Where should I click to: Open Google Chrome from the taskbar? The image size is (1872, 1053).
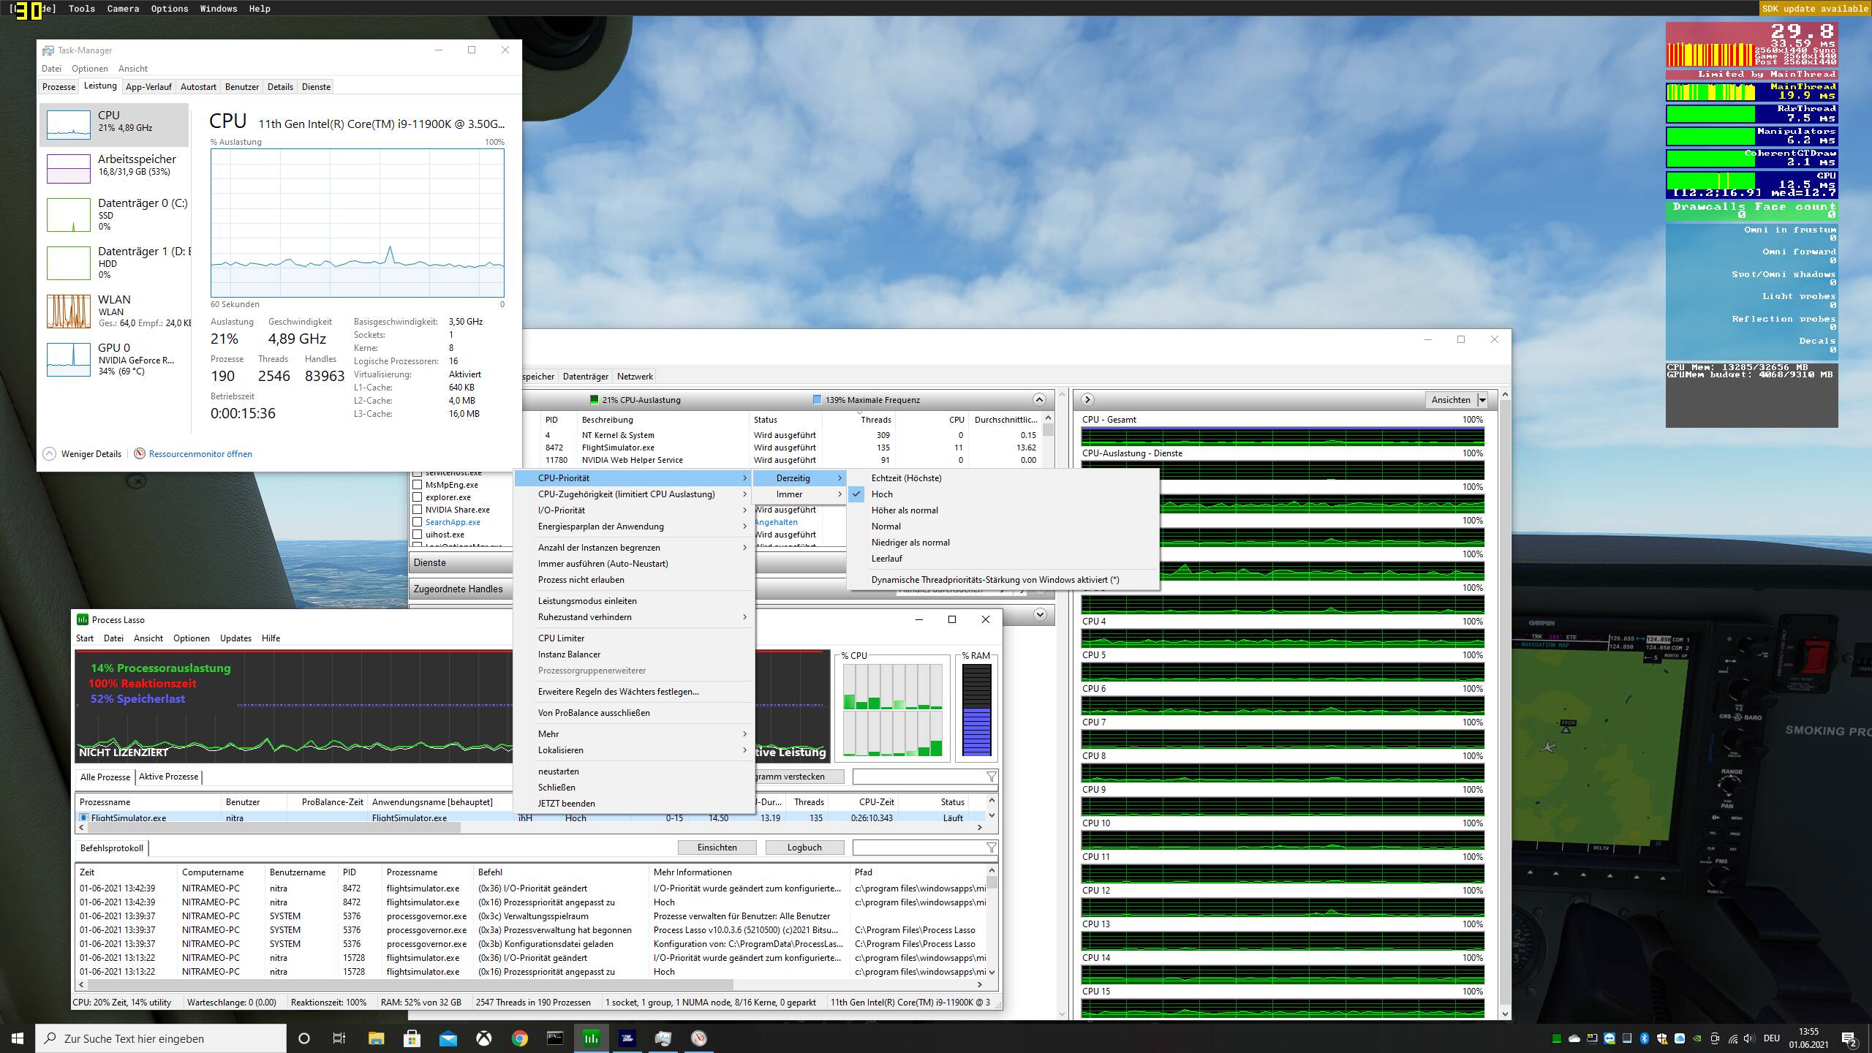519,1038
